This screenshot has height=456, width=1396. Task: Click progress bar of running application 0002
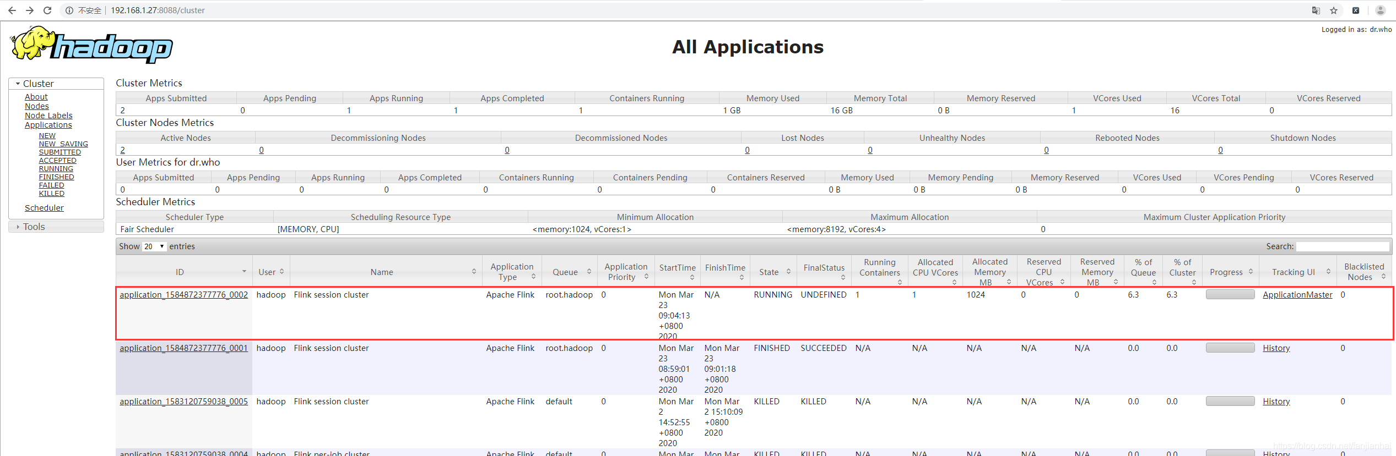point(1230,294)
